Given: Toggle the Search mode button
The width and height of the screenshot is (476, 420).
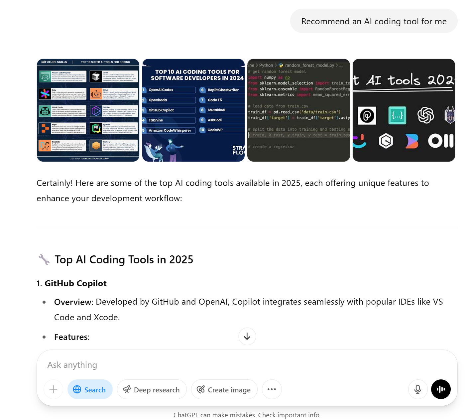Looking at the screenshot, I should point(90,389).
